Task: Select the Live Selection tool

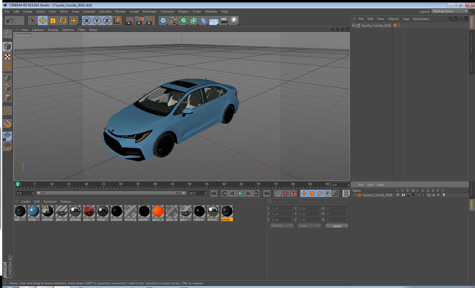Action: click(x=33, y=20)
